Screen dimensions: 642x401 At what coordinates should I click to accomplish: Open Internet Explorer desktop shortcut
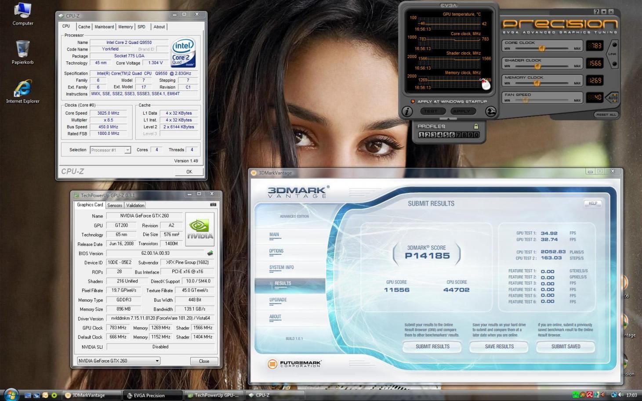(x=22, y=92)
